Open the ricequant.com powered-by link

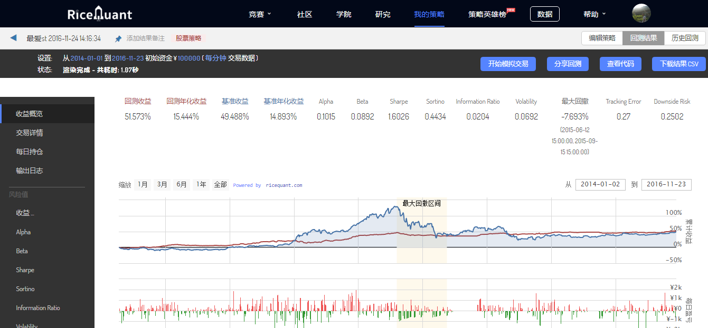pyautogui.click(x=284, y=185)
